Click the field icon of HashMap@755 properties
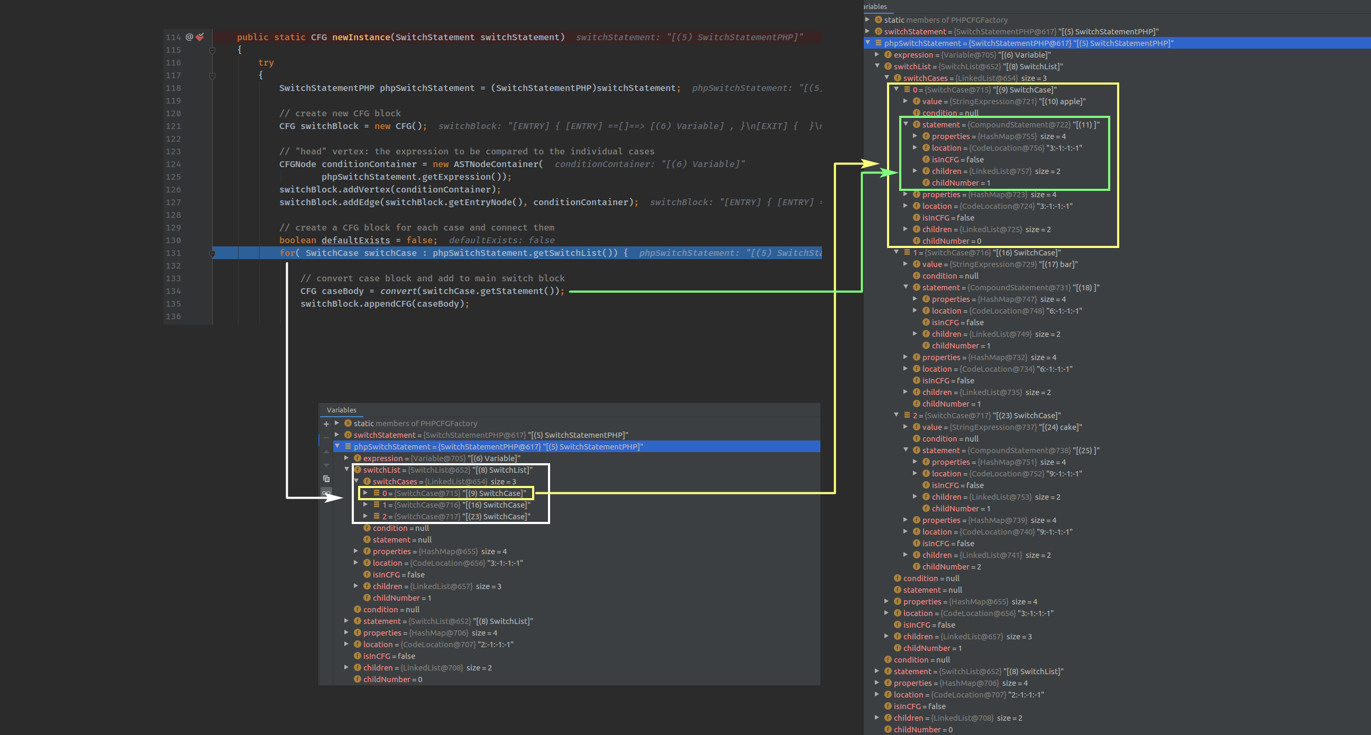 (x=926, y=136)
